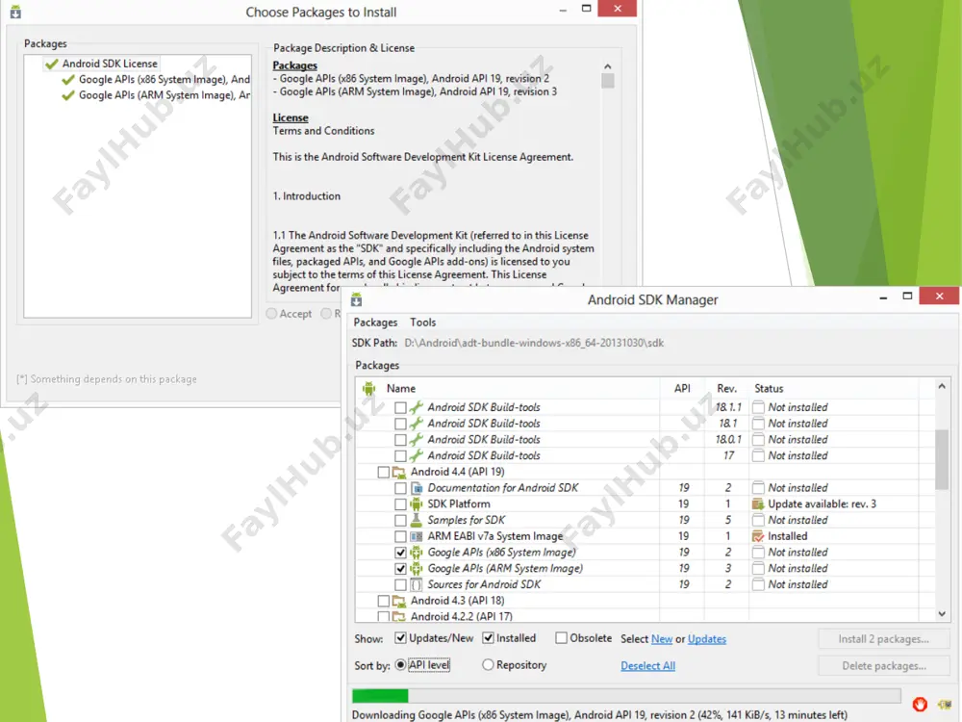Click the Sources for Android SDK icon
The height and width of the screenshot is (722, 962).
(416, 584)
